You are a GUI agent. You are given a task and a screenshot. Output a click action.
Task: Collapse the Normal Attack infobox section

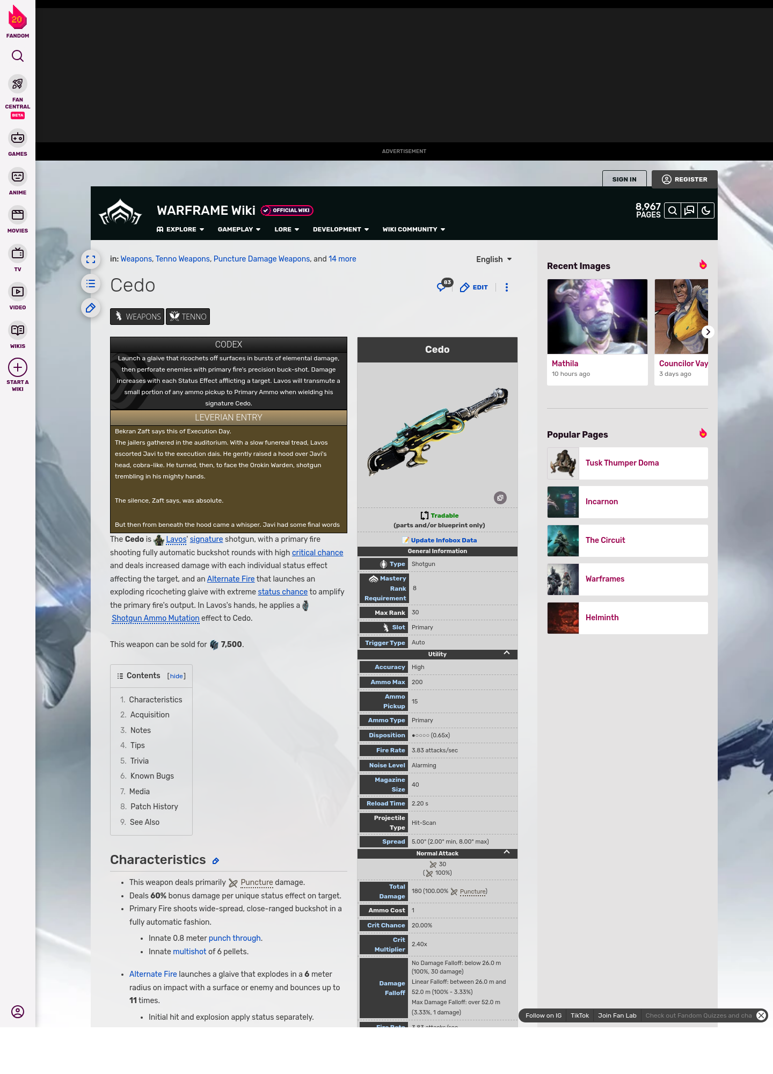506,852
